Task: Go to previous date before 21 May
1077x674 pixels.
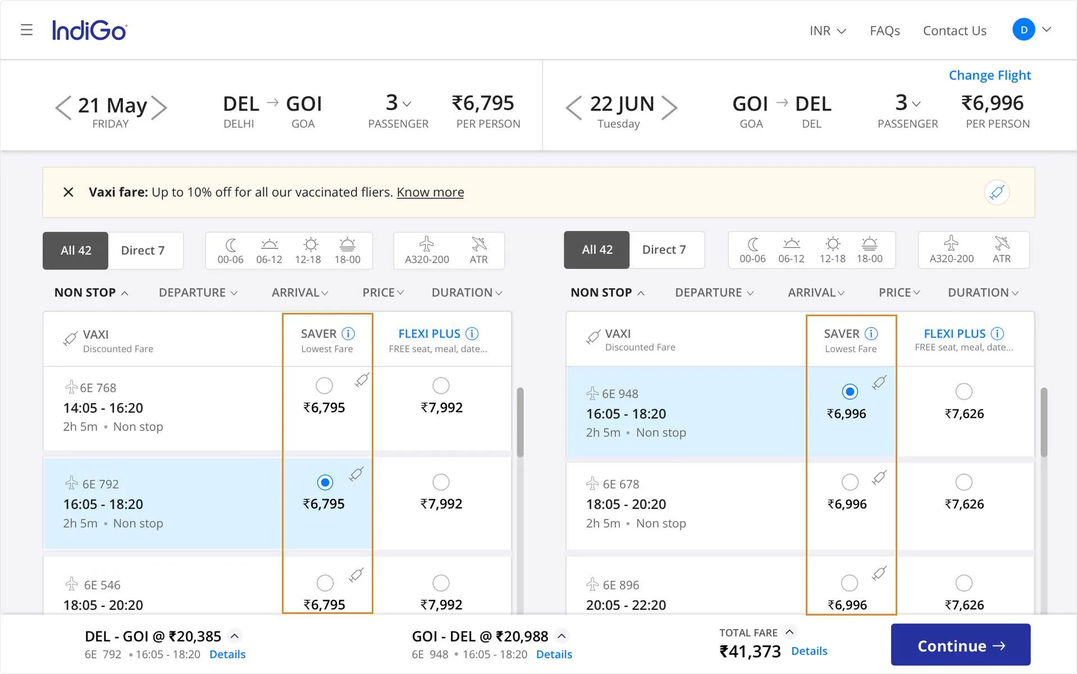Action: [63, 107]
